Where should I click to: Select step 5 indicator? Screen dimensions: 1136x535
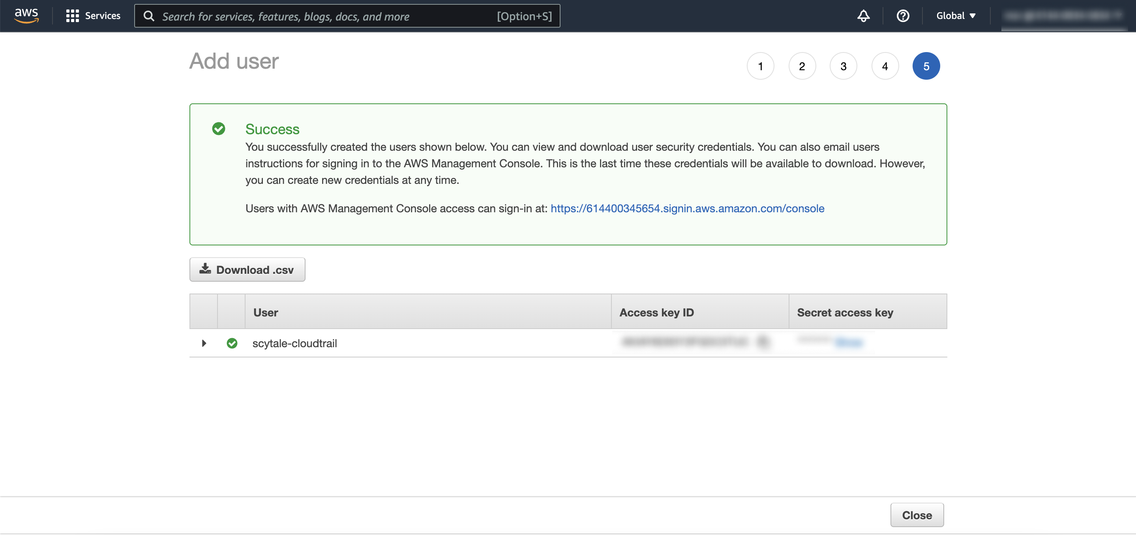(x=926, y=66)
